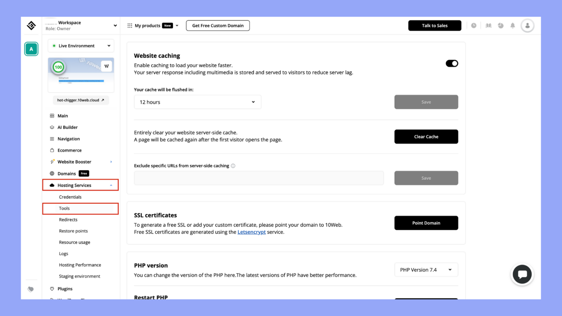The height and width of the screenshot is (316, 562).
Task: Open the notifications bell icon
Action: (x=513, y=25)
